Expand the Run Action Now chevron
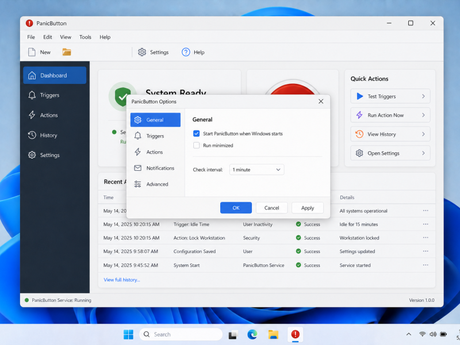This screenshot has width=460, height=345. click(x=423, y=115)
